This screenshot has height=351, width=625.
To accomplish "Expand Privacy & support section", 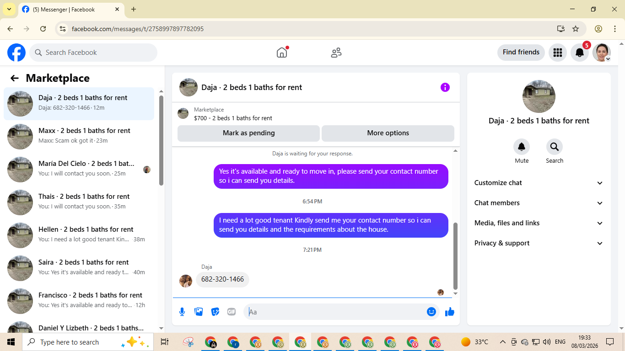I will pyautogui.click(x=539, y=243).
